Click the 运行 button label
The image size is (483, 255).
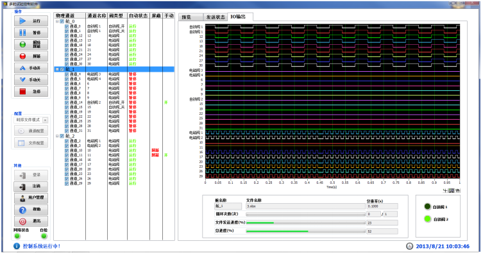pyautogui.click(x=37, y=21)
